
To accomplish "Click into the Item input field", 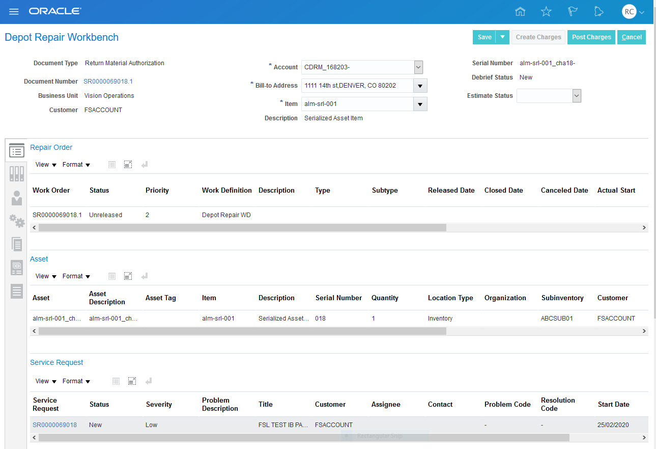I will tap(357, 104).
